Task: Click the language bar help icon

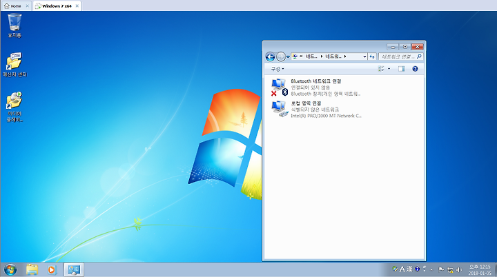Action: (x=417, y=269)
